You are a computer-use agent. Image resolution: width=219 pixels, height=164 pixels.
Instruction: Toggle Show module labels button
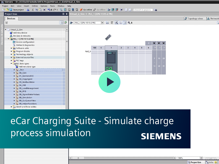pos(117,23)
